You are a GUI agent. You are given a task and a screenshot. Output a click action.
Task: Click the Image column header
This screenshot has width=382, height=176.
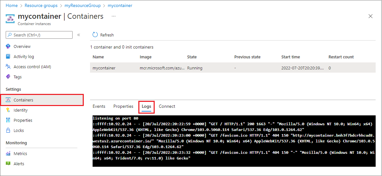pos(145,57)
